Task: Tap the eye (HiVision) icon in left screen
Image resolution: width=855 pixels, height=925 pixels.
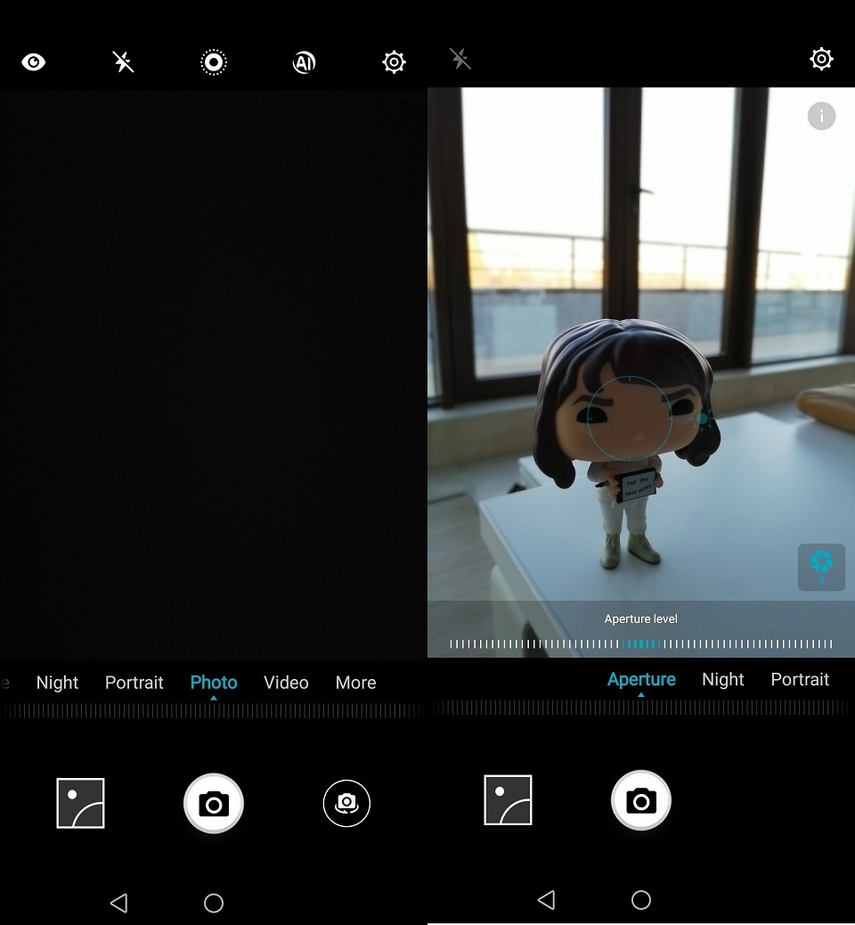Action: point(34,62)
